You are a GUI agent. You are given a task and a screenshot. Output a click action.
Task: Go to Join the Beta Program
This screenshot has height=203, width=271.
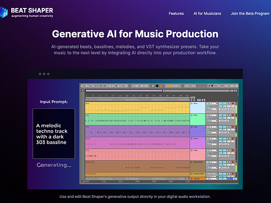(250, 14)
